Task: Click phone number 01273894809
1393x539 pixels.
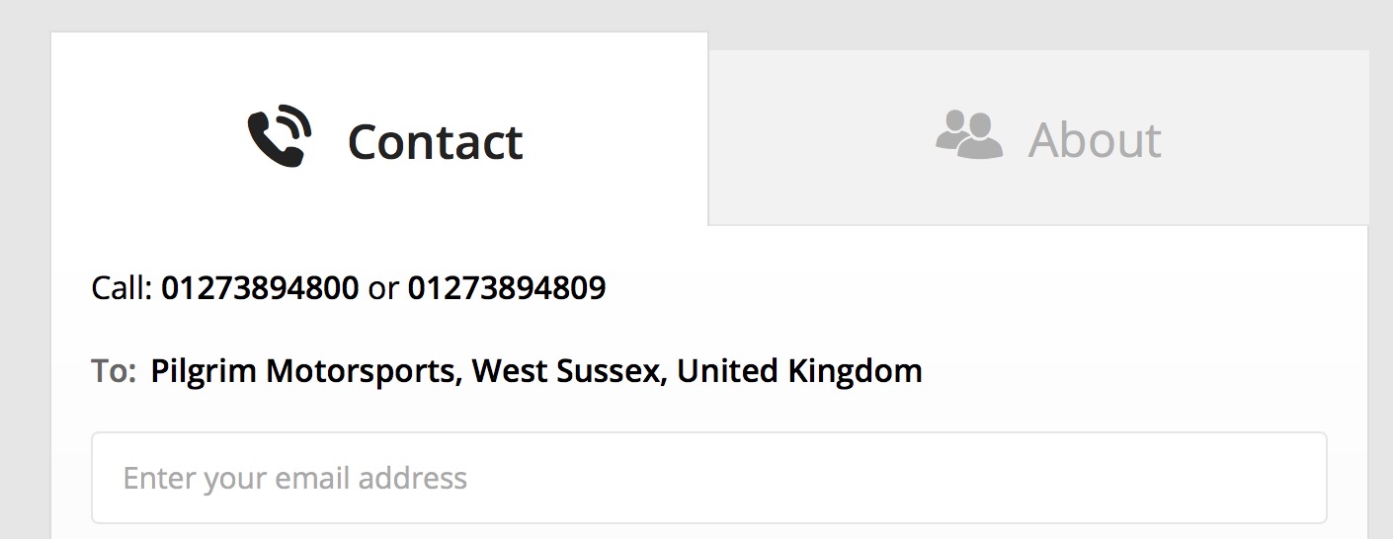Action: pos(507,288)
